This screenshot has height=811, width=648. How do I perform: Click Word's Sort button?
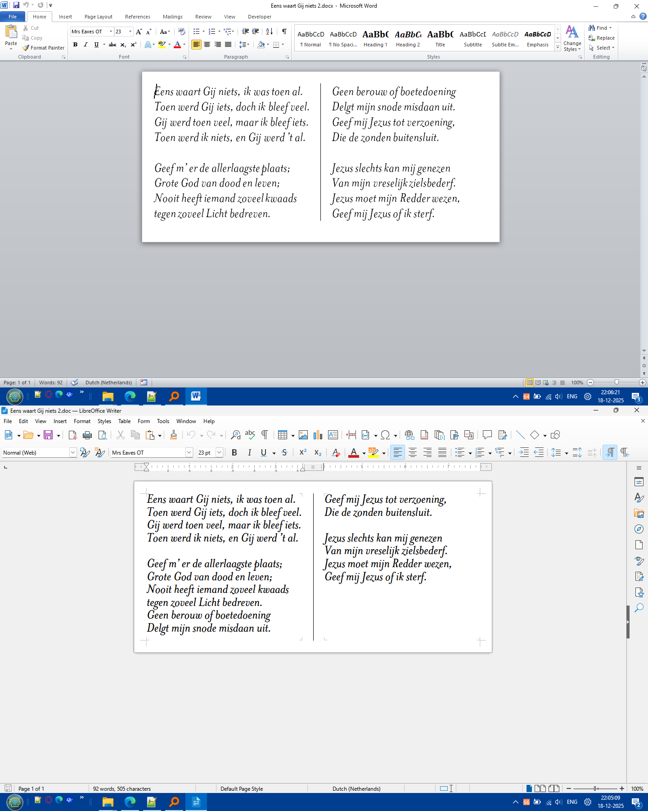[x=269, y=32]
